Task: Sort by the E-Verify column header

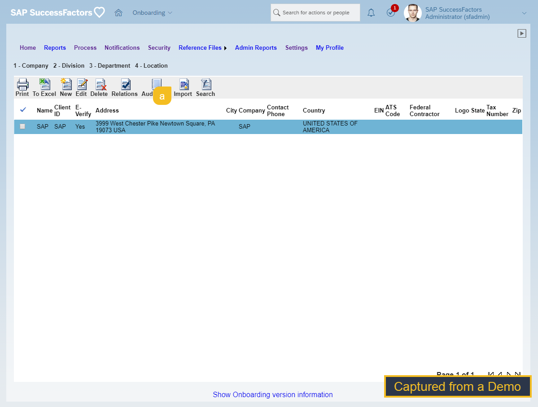Action: (83, 110)
